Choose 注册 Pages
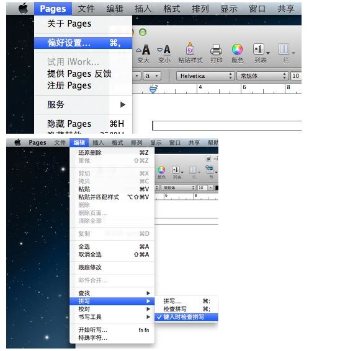Screen dimensions: 358x351 (83, 85)
